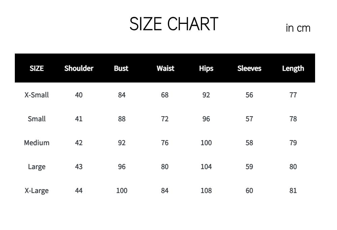
Task: Select the Waist column header
Action: coord(165,68)
